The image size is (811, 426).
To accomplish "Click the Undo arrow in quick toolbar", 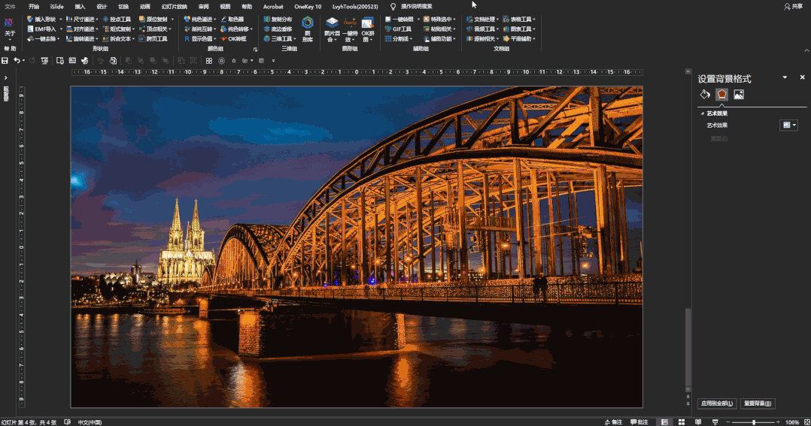I will [17, 60].
